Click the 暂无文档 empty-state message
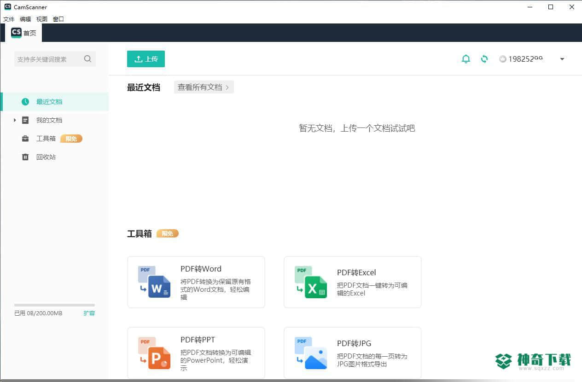The height and width of the screenshot is (382, 582). 357,128
